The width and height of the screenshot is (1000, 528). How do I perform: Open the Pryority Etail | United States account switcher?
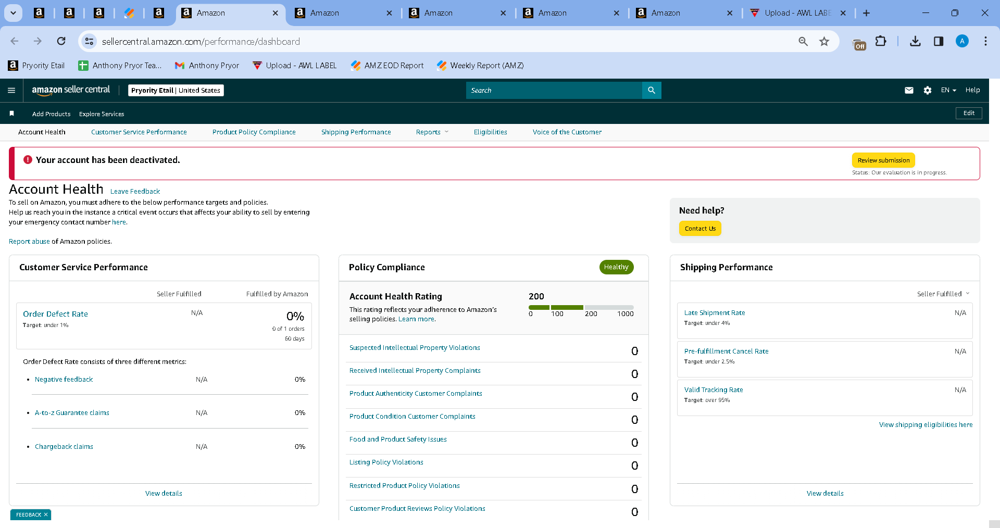[176, 91]
